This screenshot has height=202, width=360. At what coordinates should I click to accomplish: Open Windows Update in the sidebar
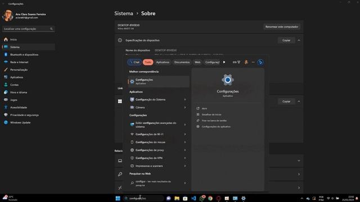click(x=29, y=122)
